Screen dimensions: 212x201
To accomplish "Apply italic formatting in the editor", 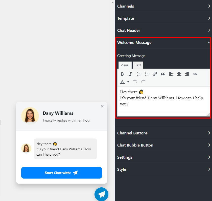I will pos(130,74).
